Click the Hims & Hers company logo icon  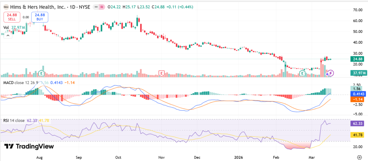point(6,7)
